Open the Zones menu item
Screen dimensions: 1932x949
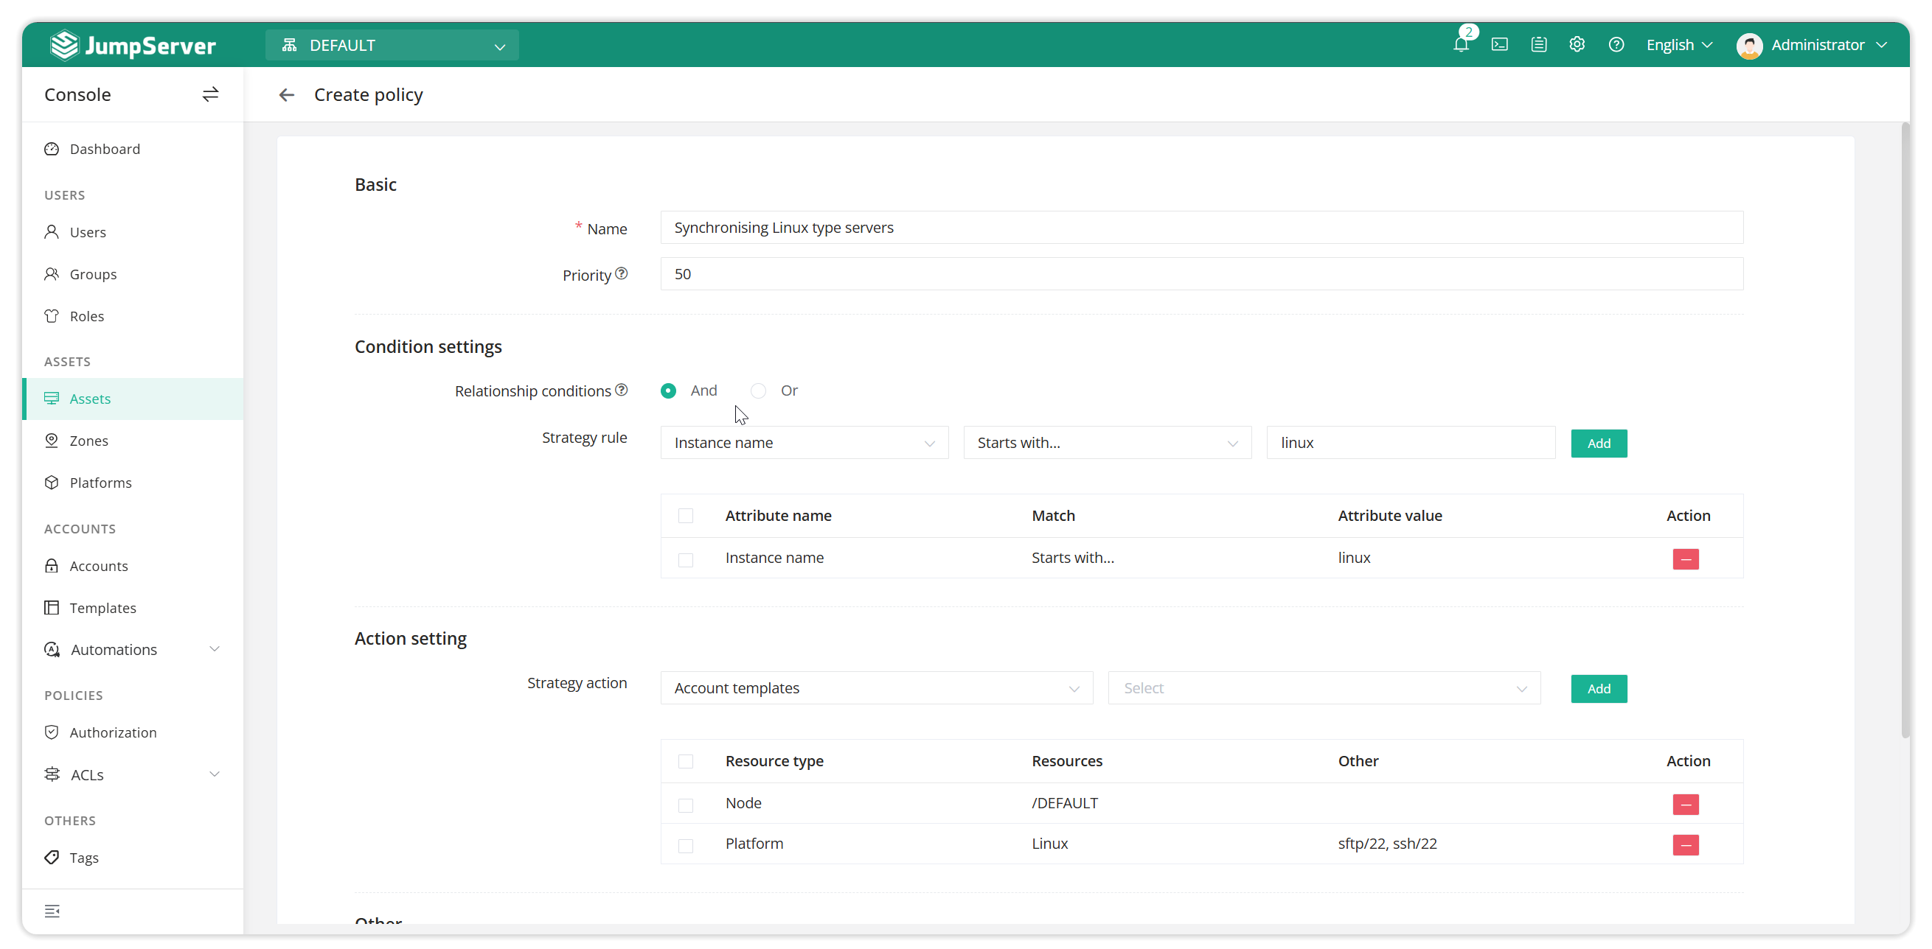click(x=133, y=441)
